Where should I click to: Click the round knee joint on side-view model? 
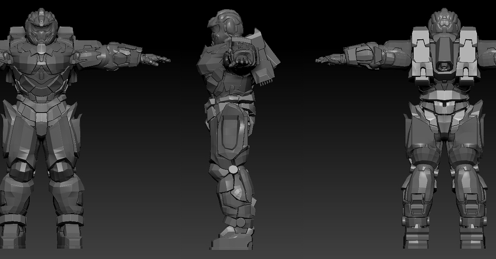pyautogui.click(x=234, y=169)
